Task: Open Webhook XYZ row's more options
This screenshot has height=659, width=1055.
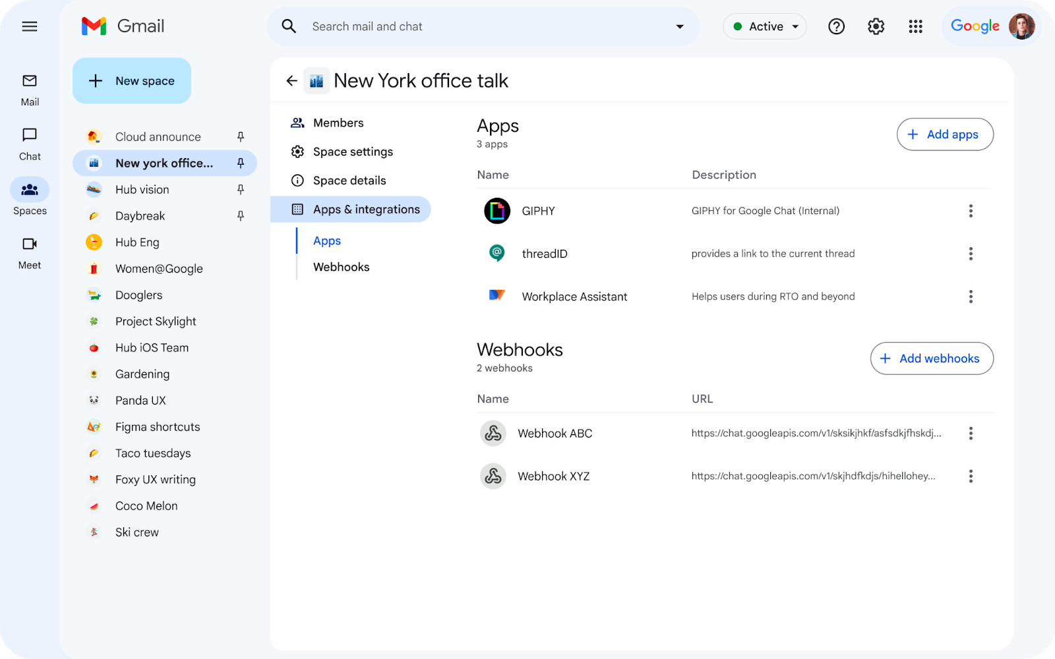Action: coord(971,476)
